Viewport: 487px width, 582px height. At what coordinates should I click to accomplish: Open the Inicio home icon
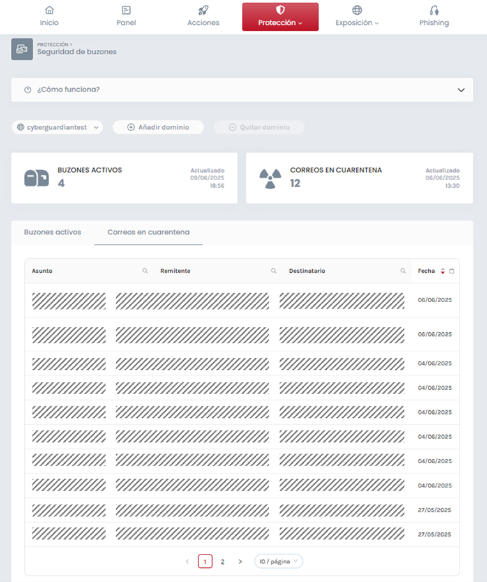pyautogui.click(x=49, y=10)
